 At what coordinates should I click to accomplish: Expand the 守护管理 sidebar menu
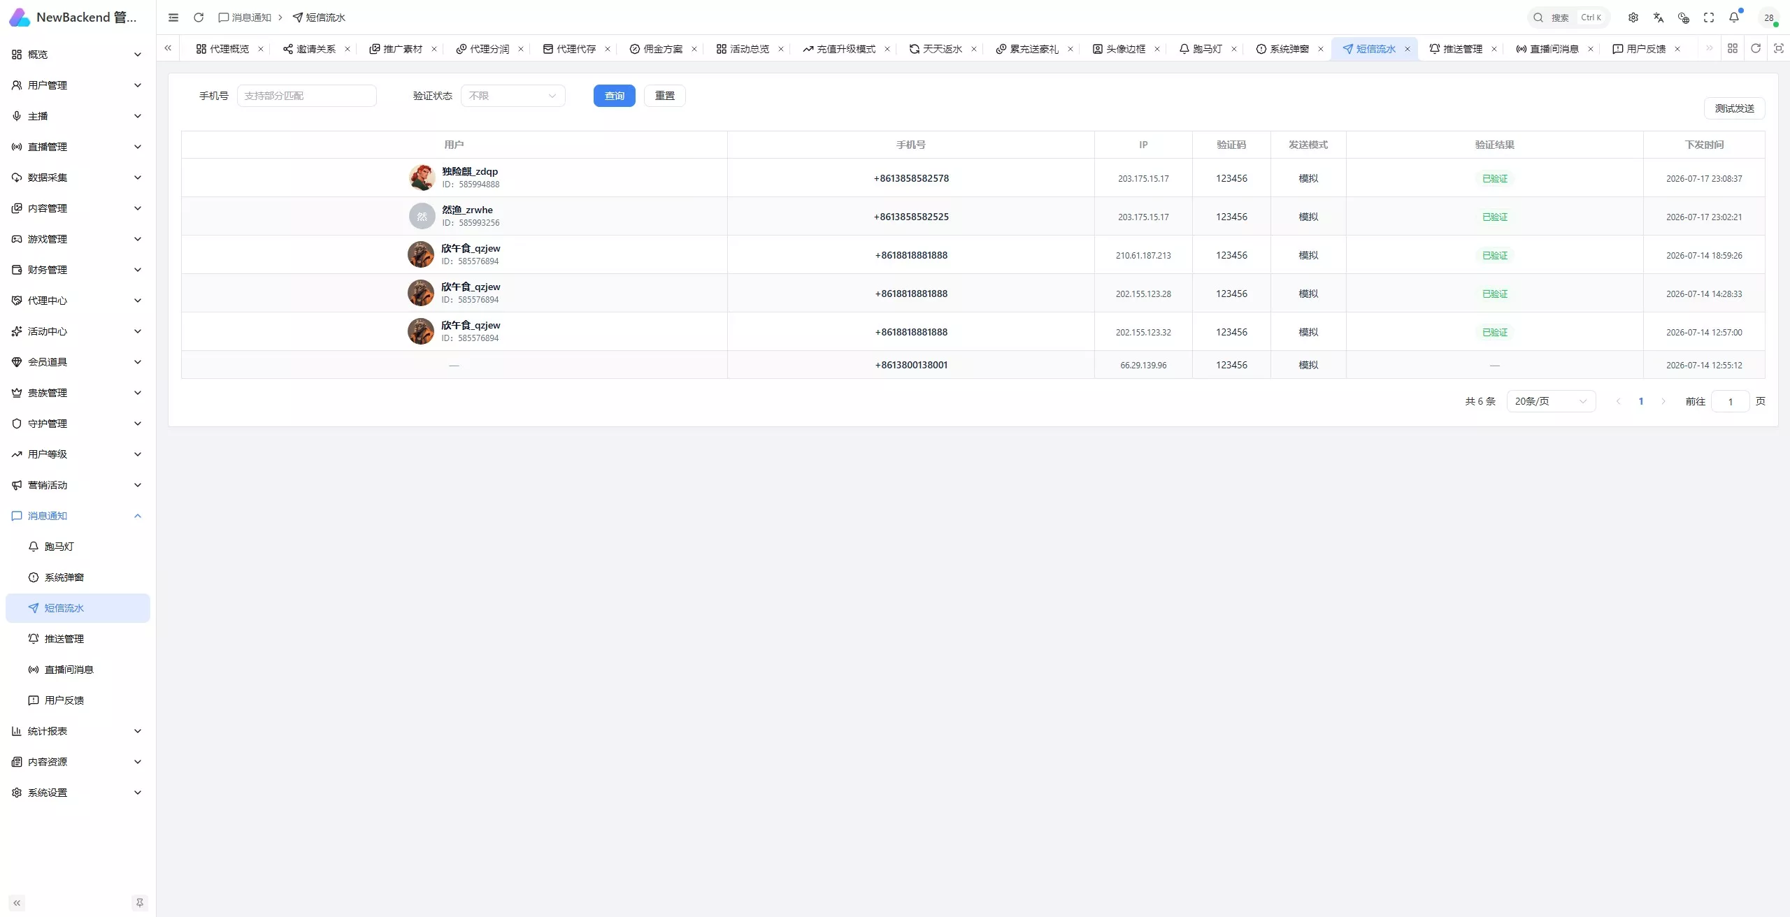tap(78, 424)
